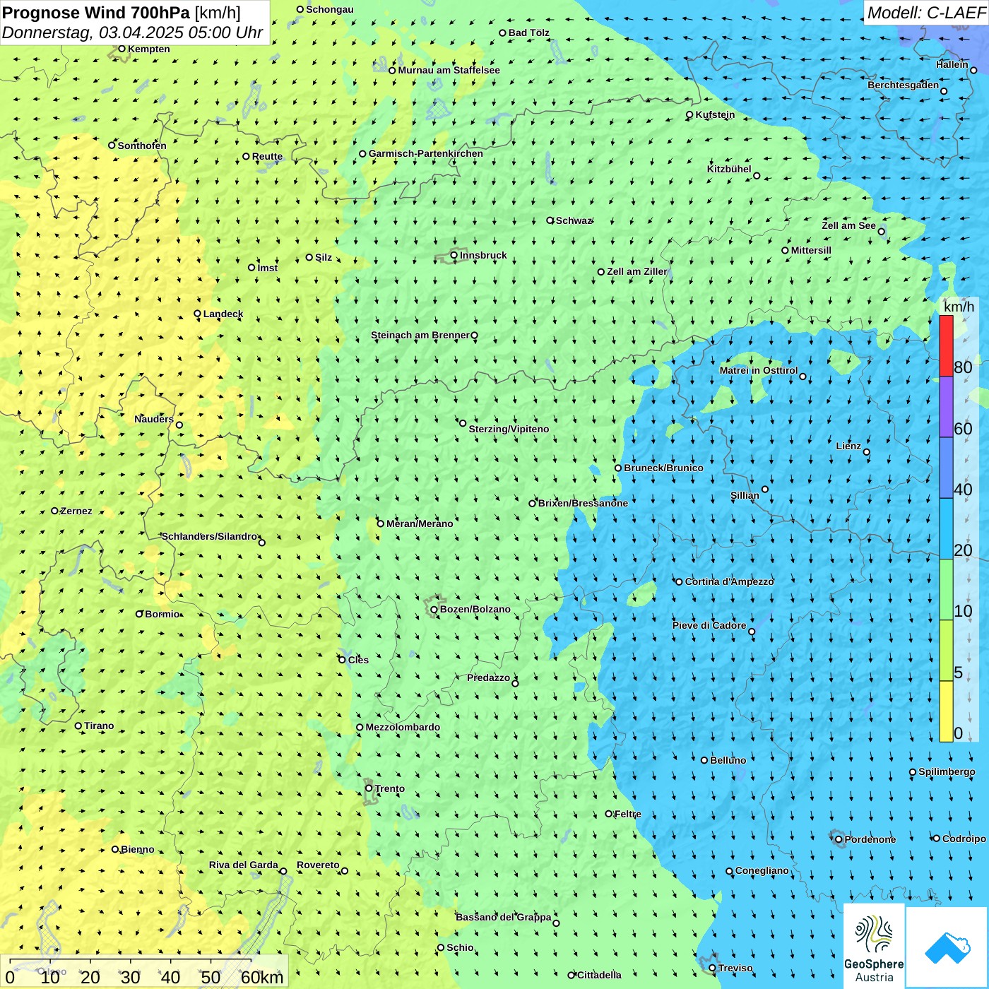The image size is (989, 989).
Task: Click the Pordenone label
Action: pyautogui.click(x=870, y=839)
